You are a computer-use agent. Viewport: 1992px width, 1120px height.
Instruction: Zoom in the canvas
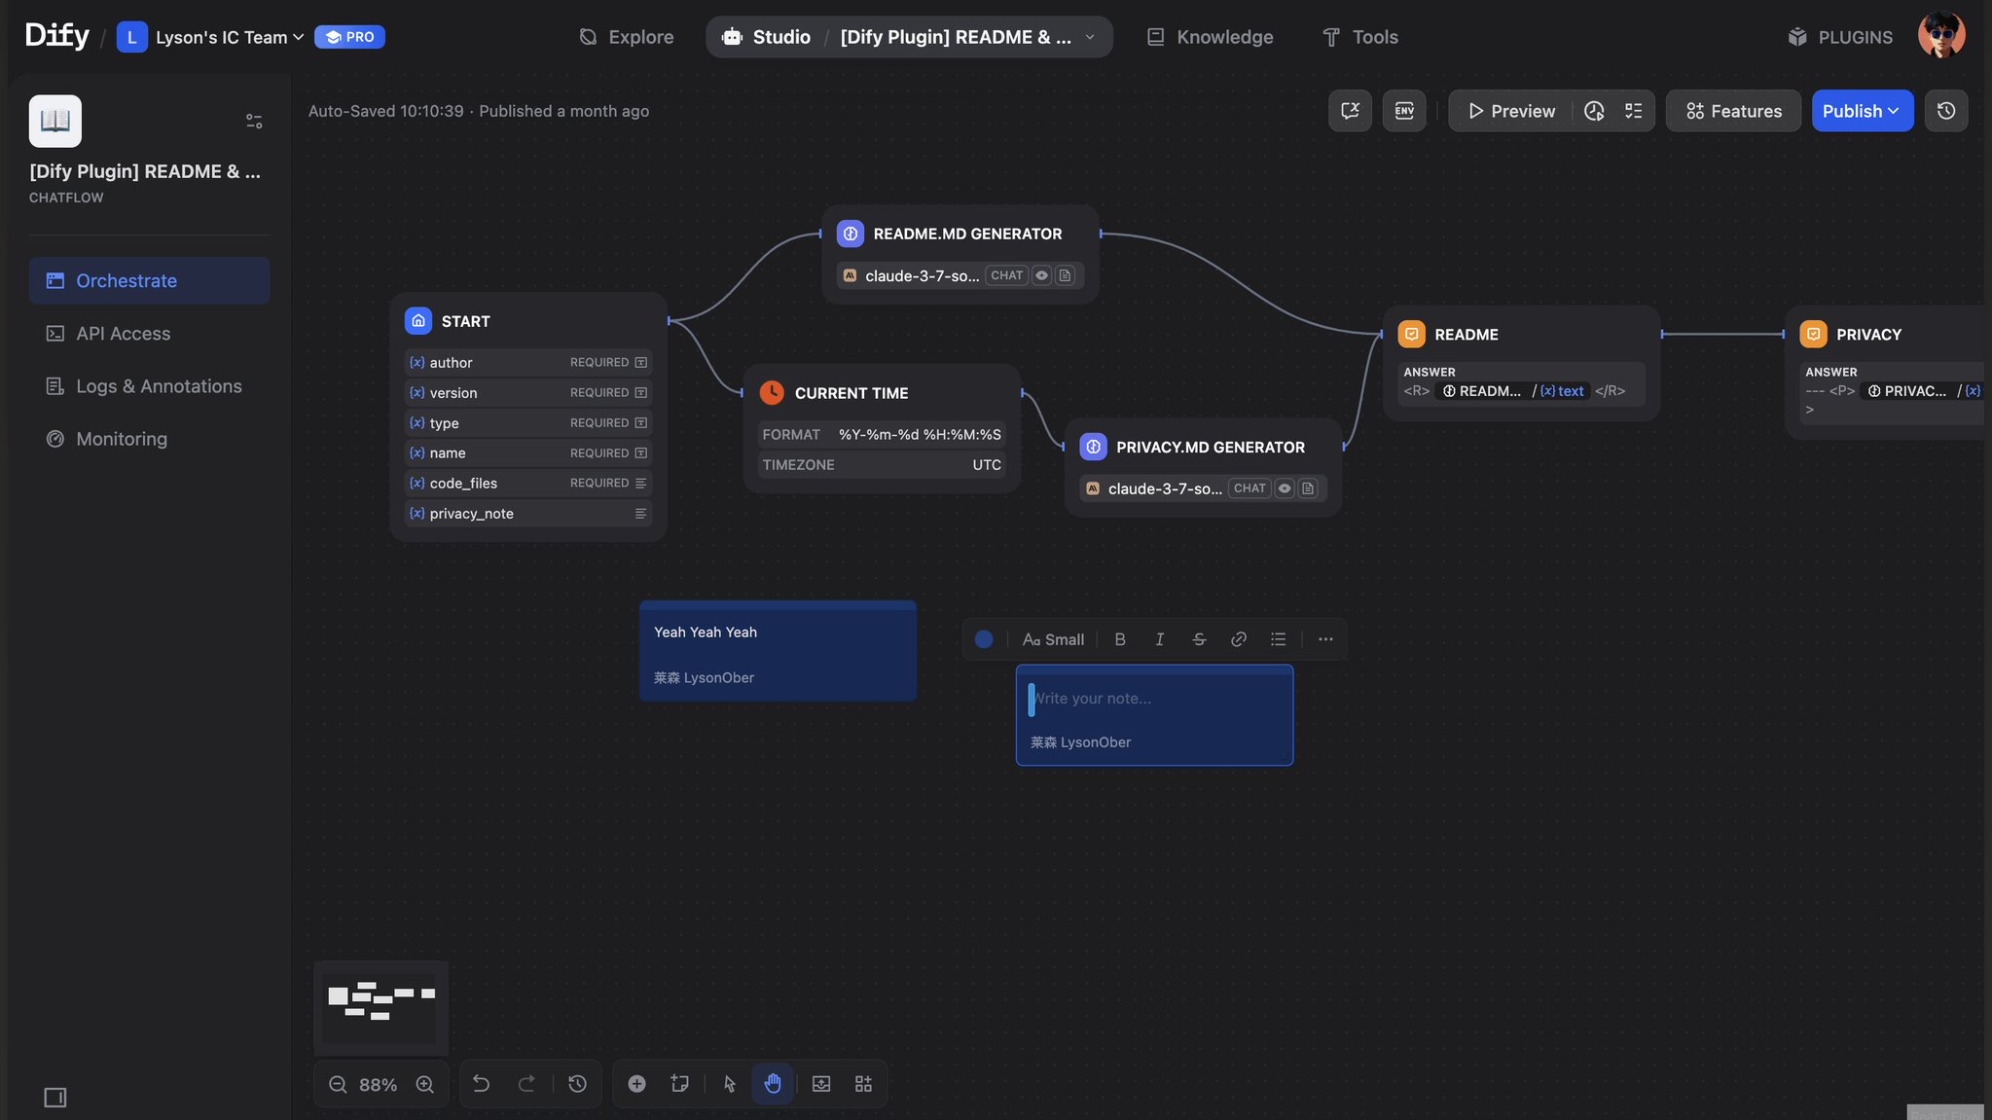pos(425,1084)
